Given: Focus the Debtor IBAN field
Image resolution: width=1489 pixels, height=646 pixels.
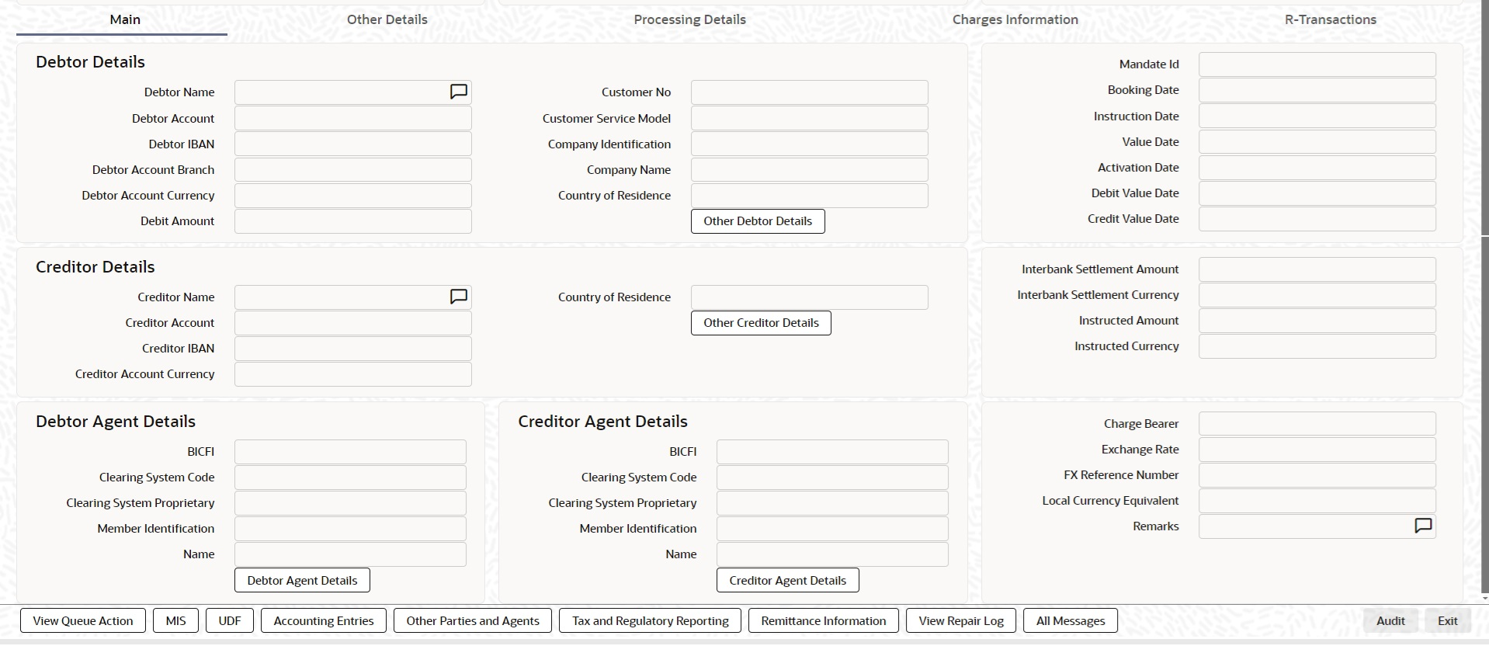Looking at the screenshot, I should click(353, 144).
